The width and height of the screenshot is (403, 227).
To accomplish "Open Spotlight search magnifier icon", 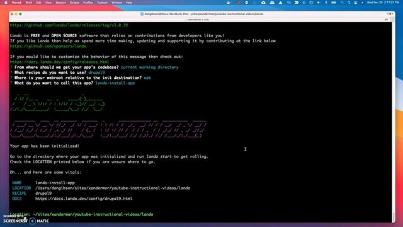I will pos(349,3).
